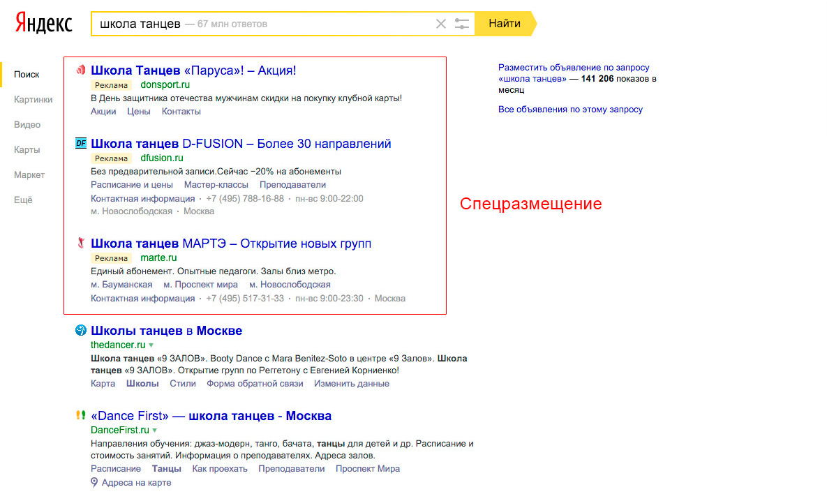Open Расписание и цены sitelink

coord(132,185)
